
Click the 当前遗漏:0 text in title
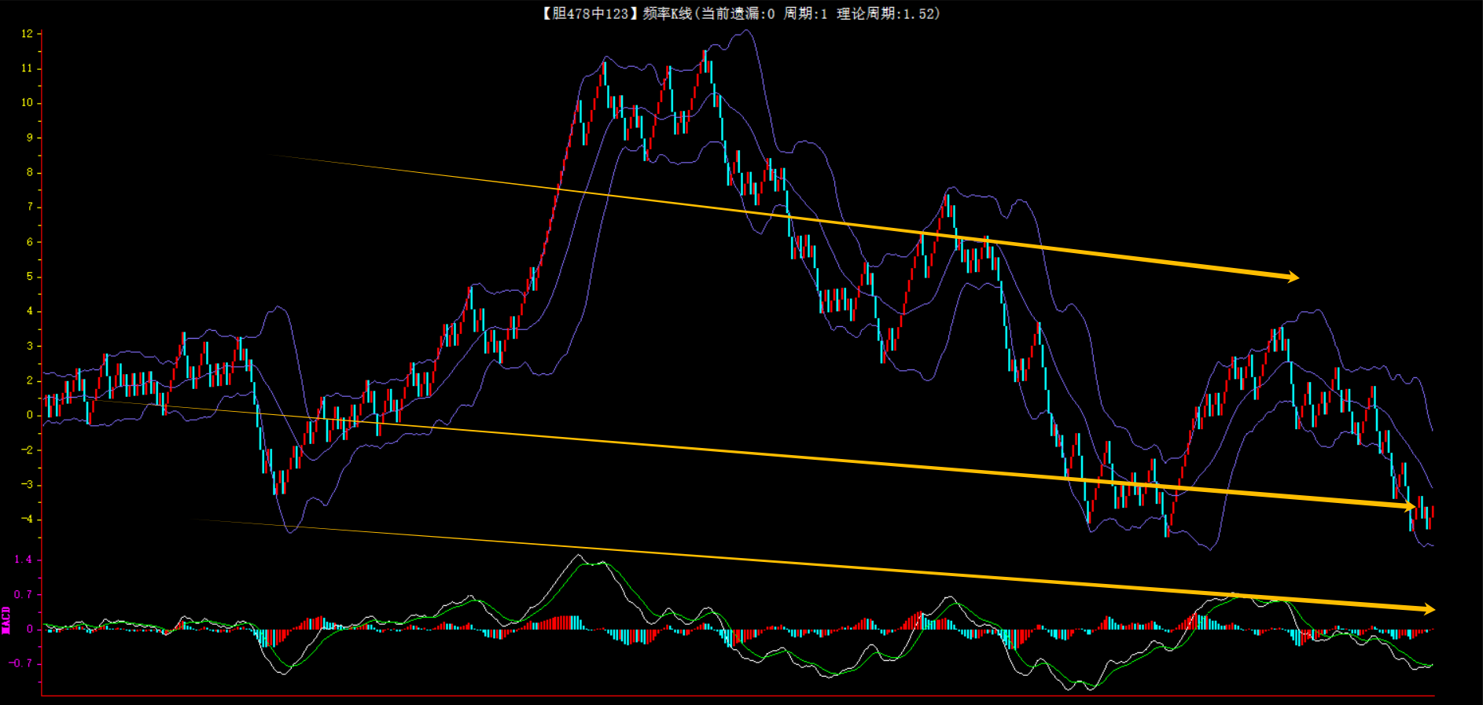tap(737, 13)
